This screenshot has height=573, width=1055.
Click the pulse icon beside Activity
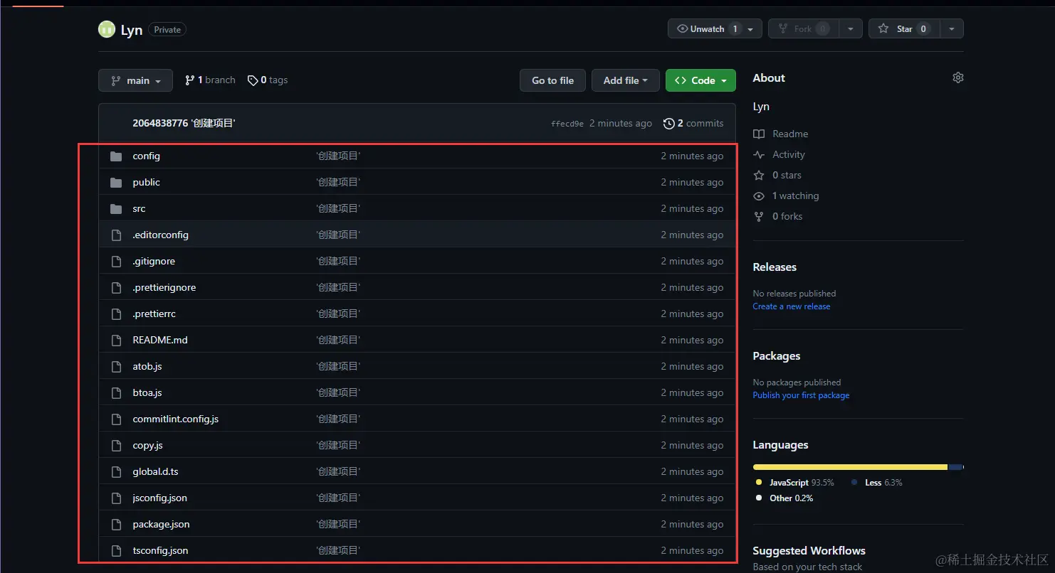pos(759,154)
